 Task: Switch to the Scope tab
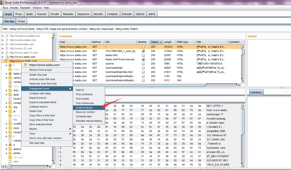(x=21, y=21)
